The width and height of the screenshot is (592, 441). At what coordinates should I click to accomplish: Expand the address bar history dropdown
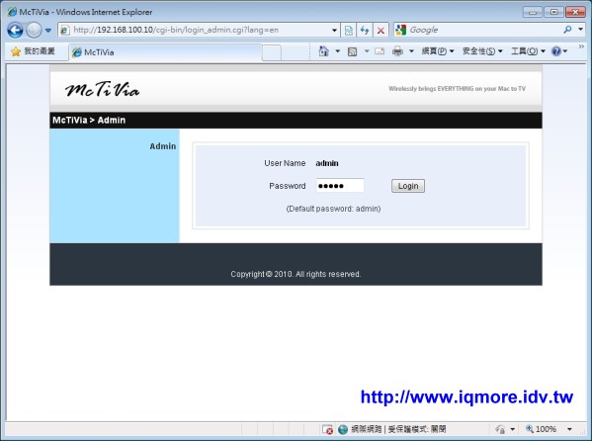point(334,31)
